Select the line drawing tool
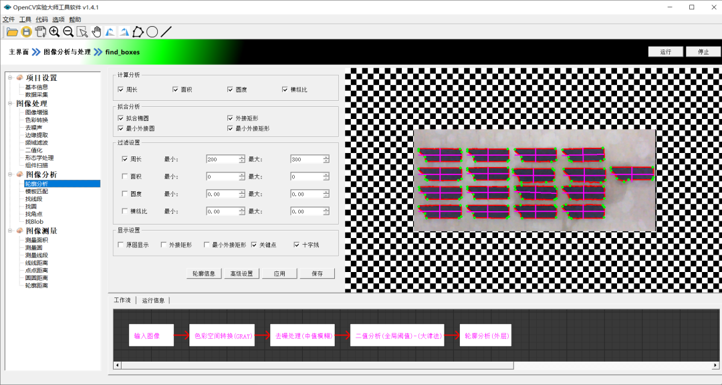Viewport: 722px width, 385px height. (166, 32)
